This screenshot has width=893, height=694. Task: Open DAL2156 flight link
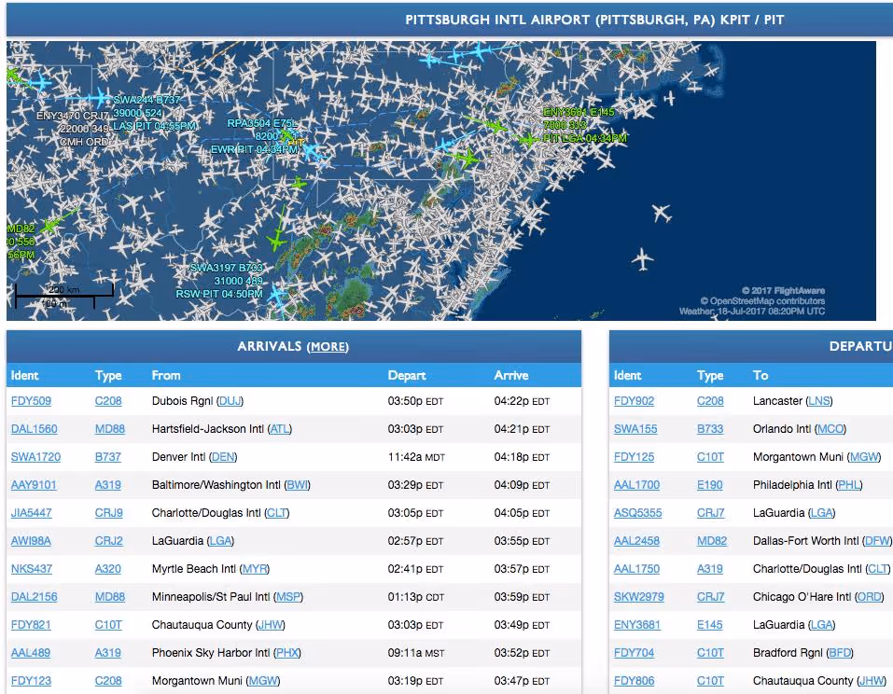coord(35,596)
